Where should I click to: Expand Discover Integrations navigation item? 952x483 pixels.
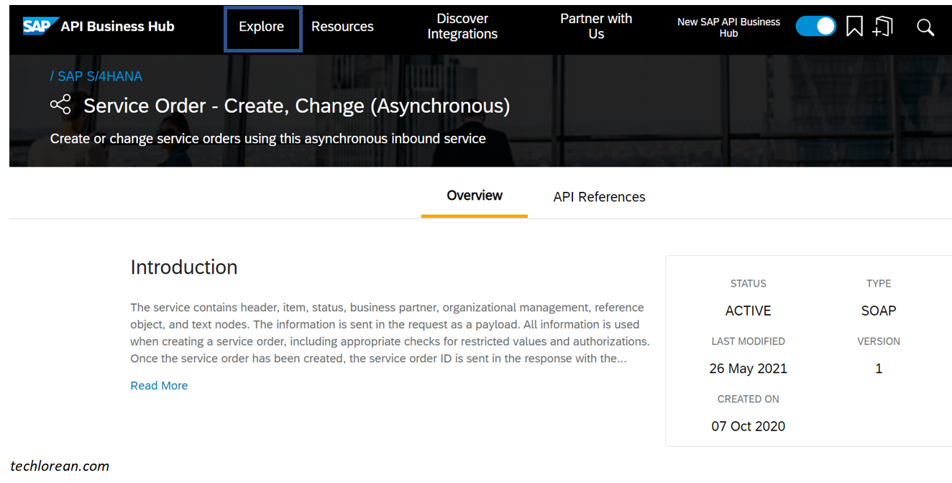[462, 26]
